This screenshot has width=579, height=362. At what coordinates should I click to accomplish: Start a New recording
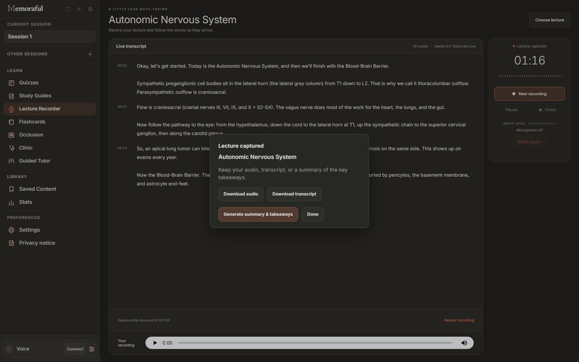529,94
